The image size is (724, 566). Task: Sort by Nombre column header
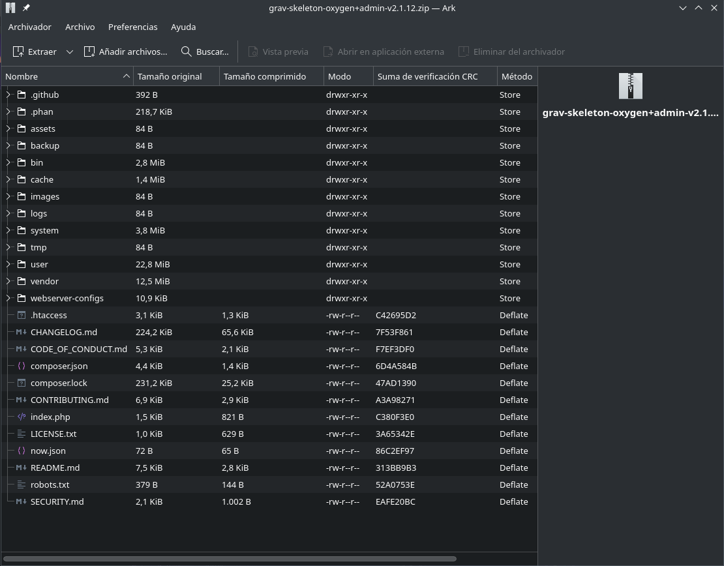pos(67,77)
